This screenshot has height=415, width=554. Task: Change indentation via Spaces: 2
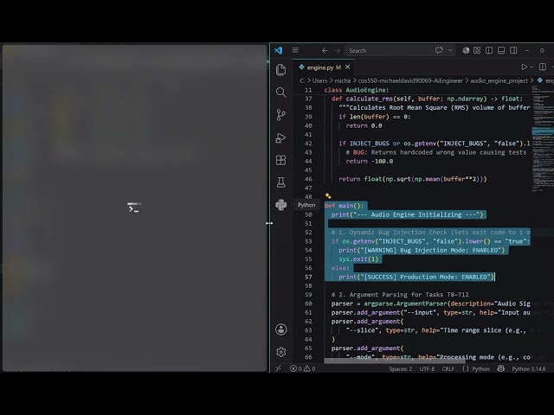pyautogui.click(x=400, y=369)
